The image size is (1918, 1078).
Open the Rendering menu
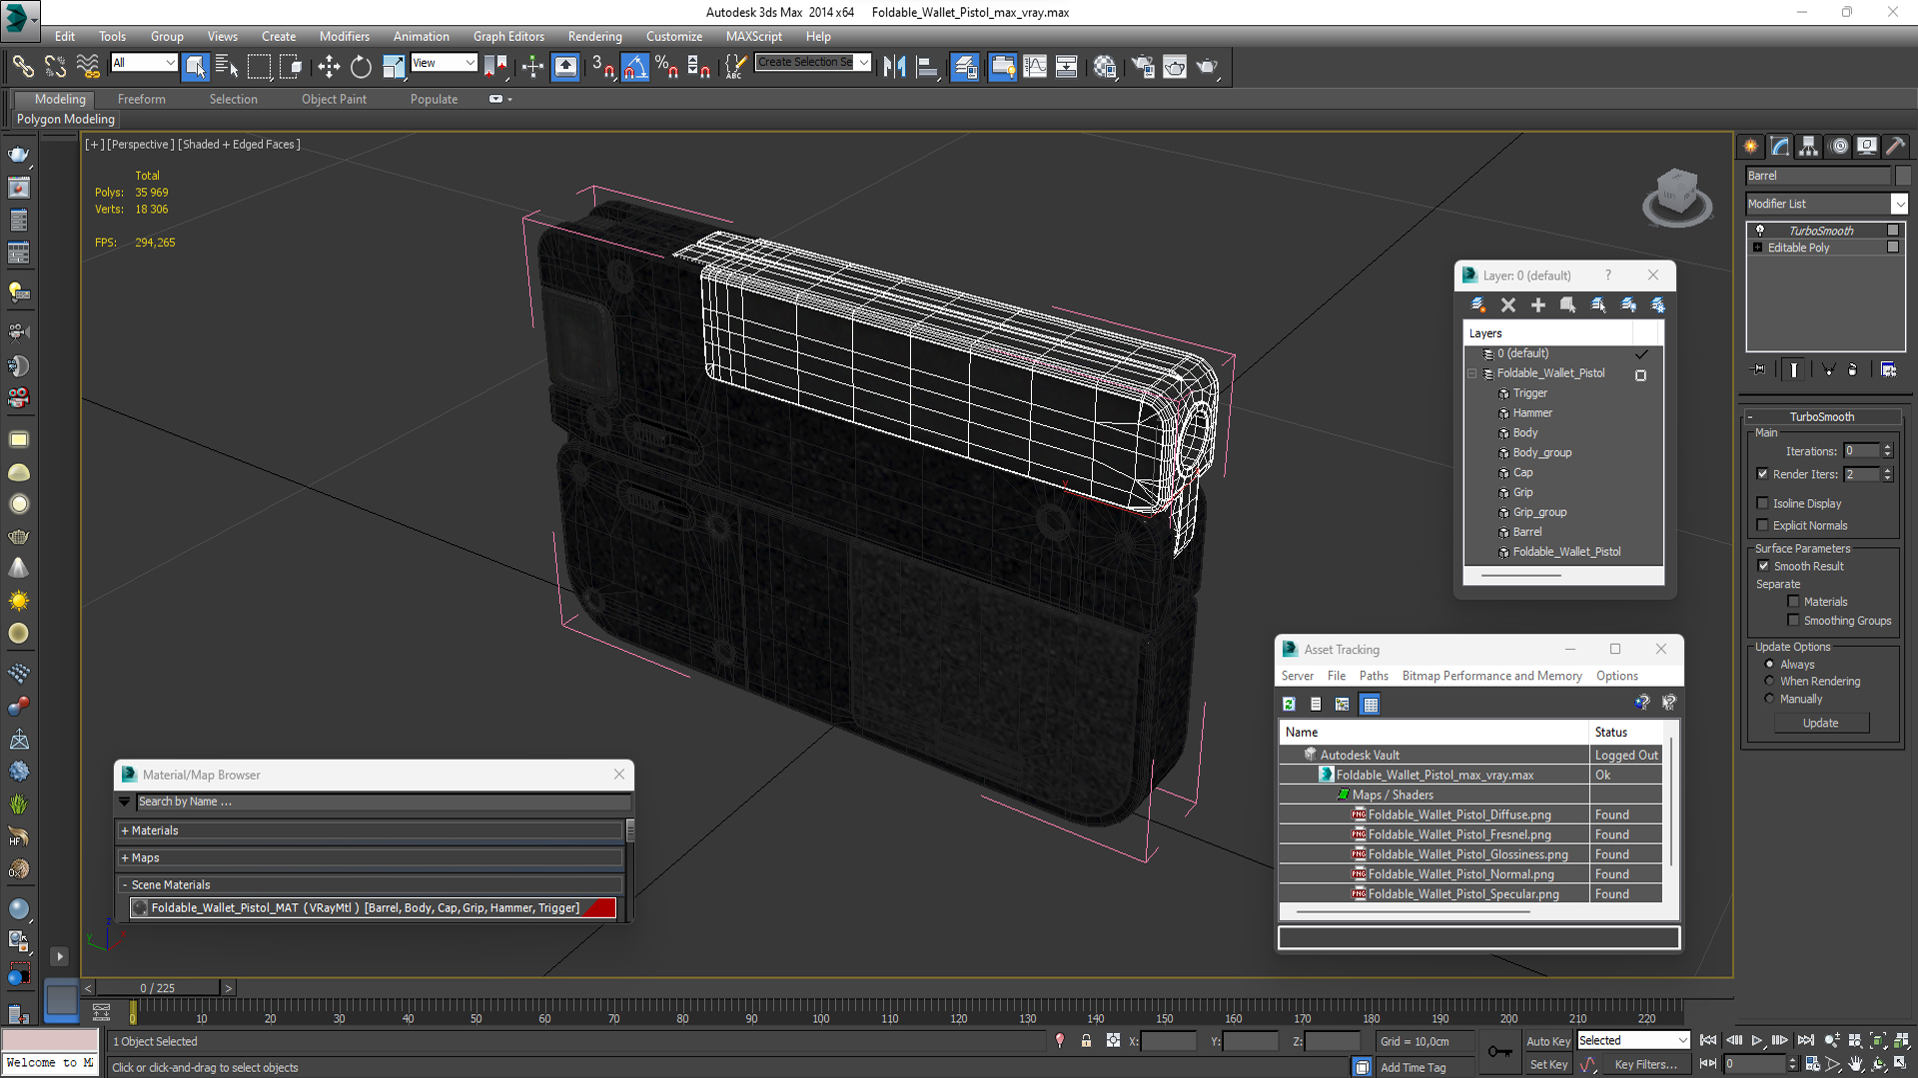[594, 36]
